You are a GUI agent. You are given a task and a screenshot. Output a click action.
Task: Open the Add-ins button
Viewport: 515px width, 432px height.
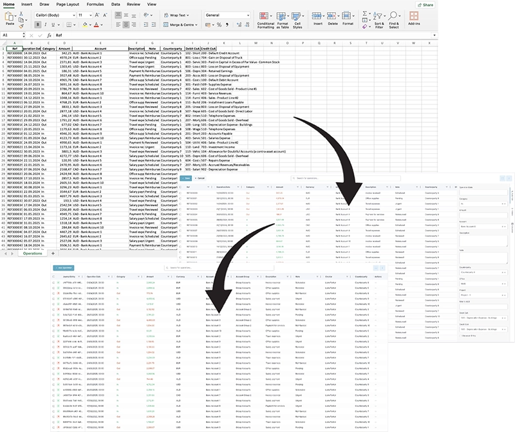[x=413, y=16]
